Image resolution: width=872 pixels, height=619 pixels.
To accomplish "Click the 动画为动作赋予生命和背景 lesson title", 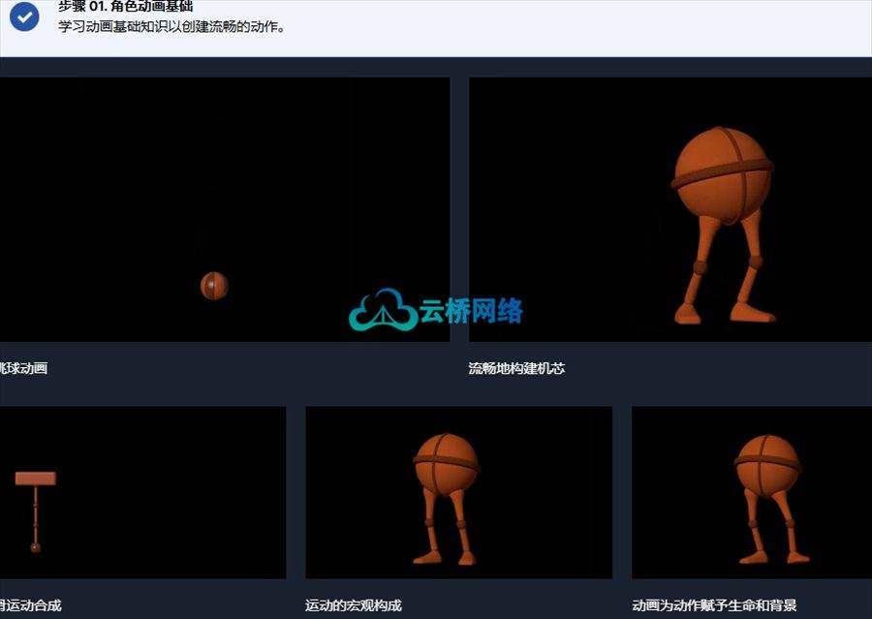I will pos(714,605).
